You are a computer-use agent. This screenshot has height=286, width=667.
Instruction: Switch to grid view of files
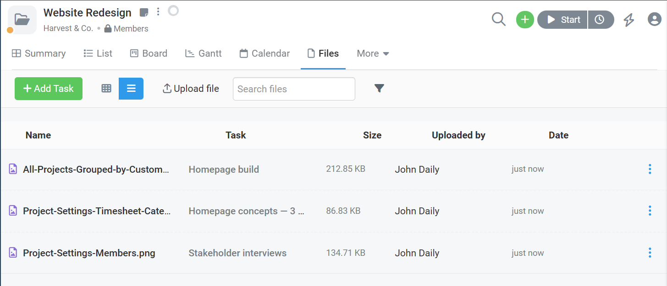coord(106,89)
